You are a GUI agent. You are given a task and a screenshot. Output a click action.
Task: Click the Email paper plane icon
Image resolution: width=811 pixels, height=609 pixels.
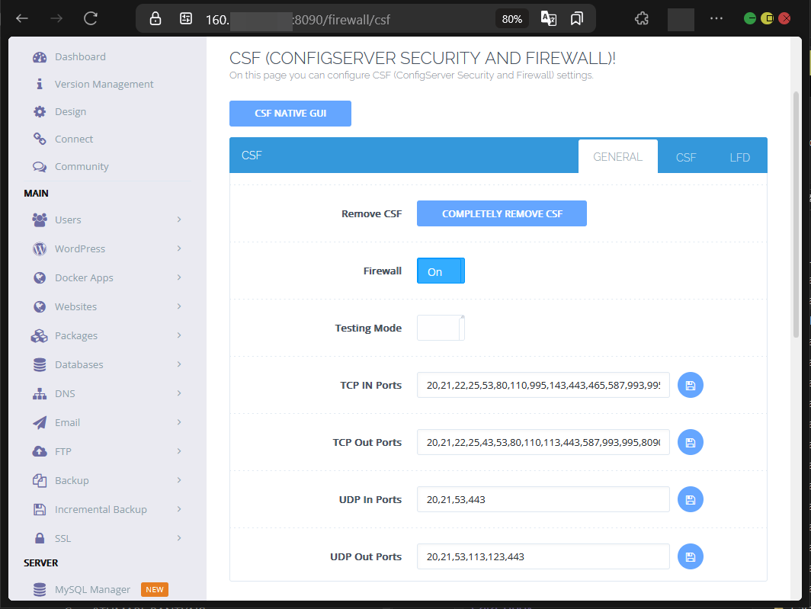click(x=40, y=423)
